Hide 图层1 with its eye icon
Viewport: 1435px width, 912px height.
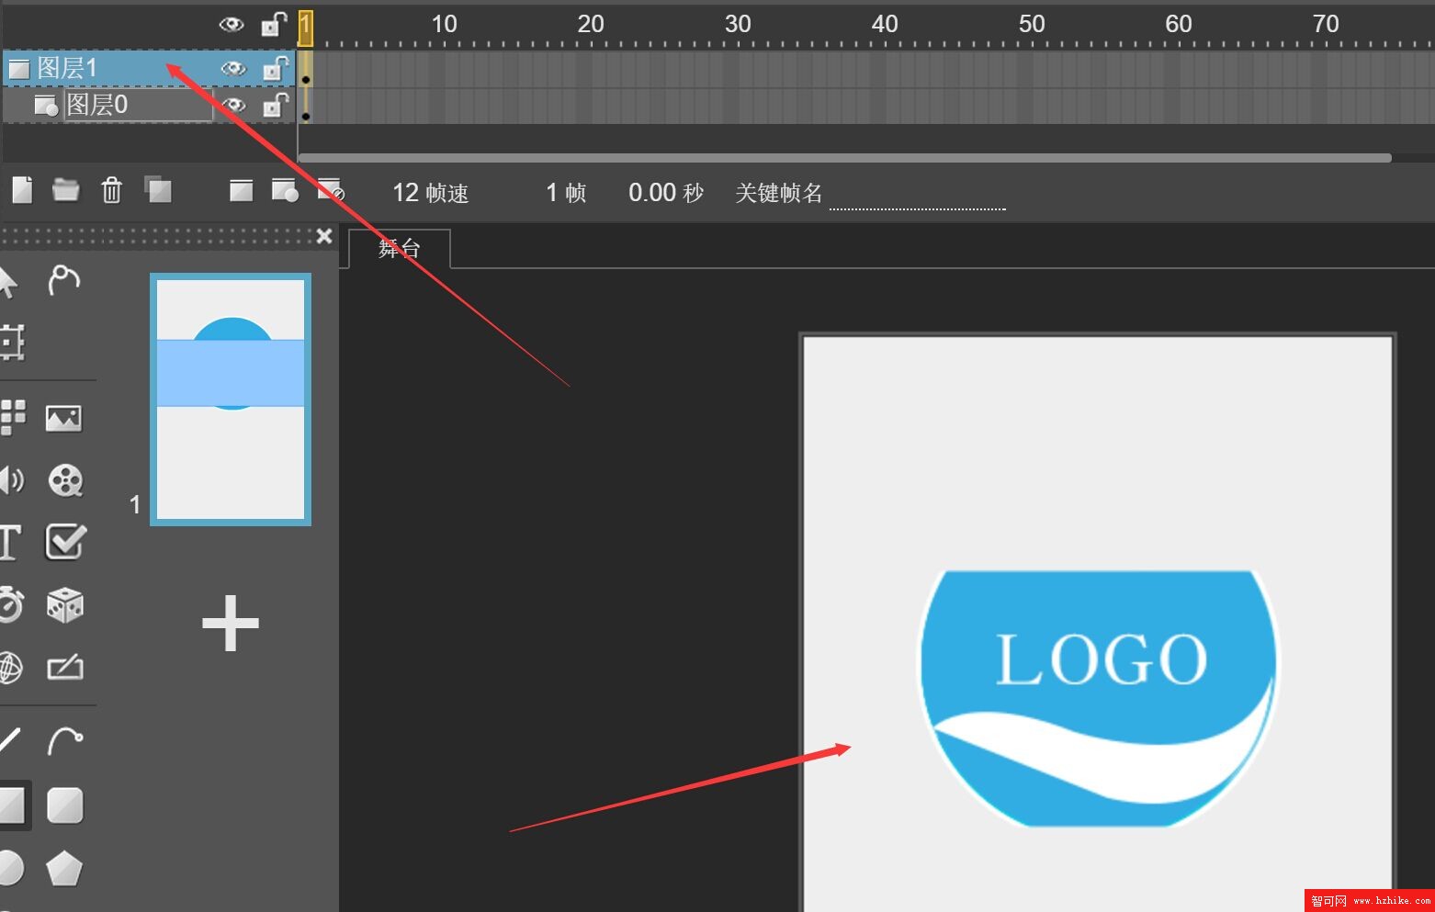(233, 69)
